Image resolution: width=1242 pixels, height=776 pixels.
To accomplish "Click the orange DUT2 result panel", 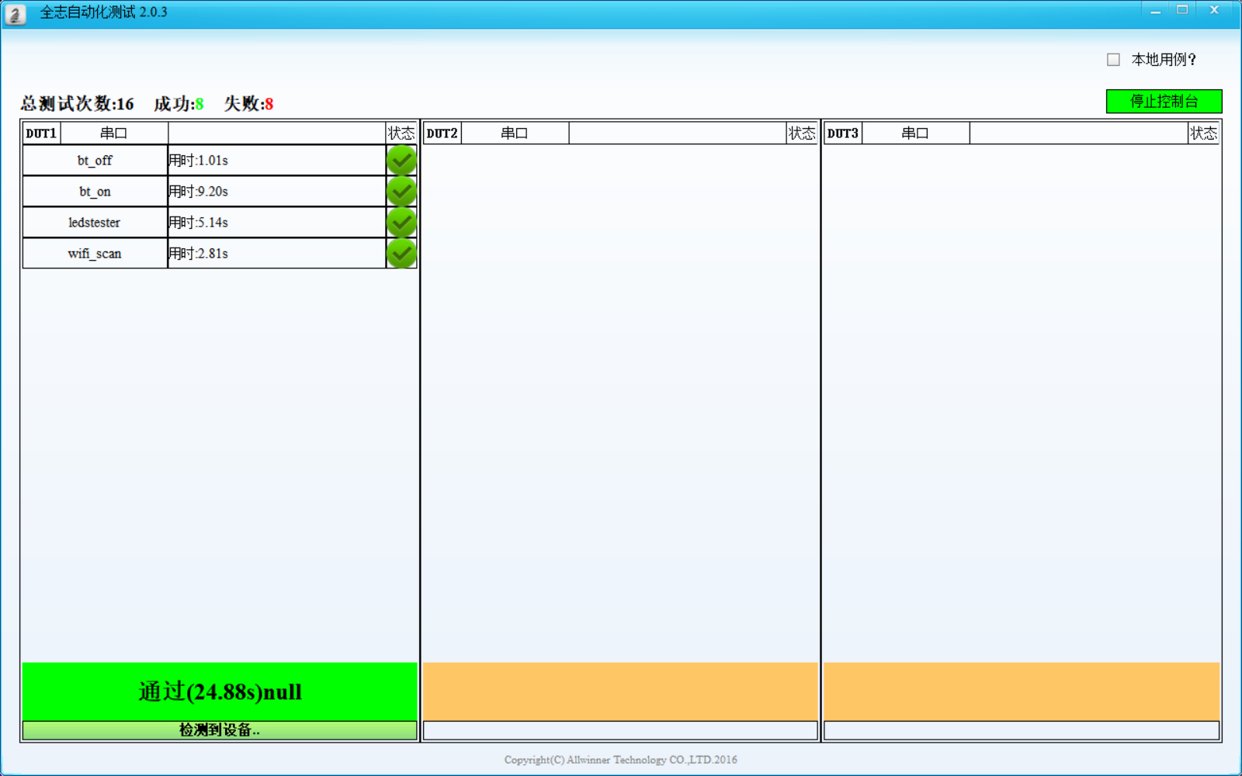I will pos(620,691).
